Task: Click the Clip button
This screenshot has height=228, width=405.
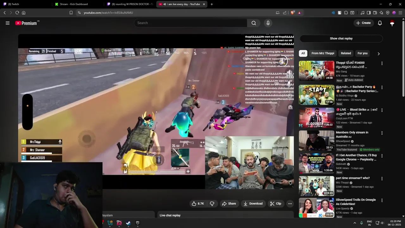Action: click(x=275, y=204)
